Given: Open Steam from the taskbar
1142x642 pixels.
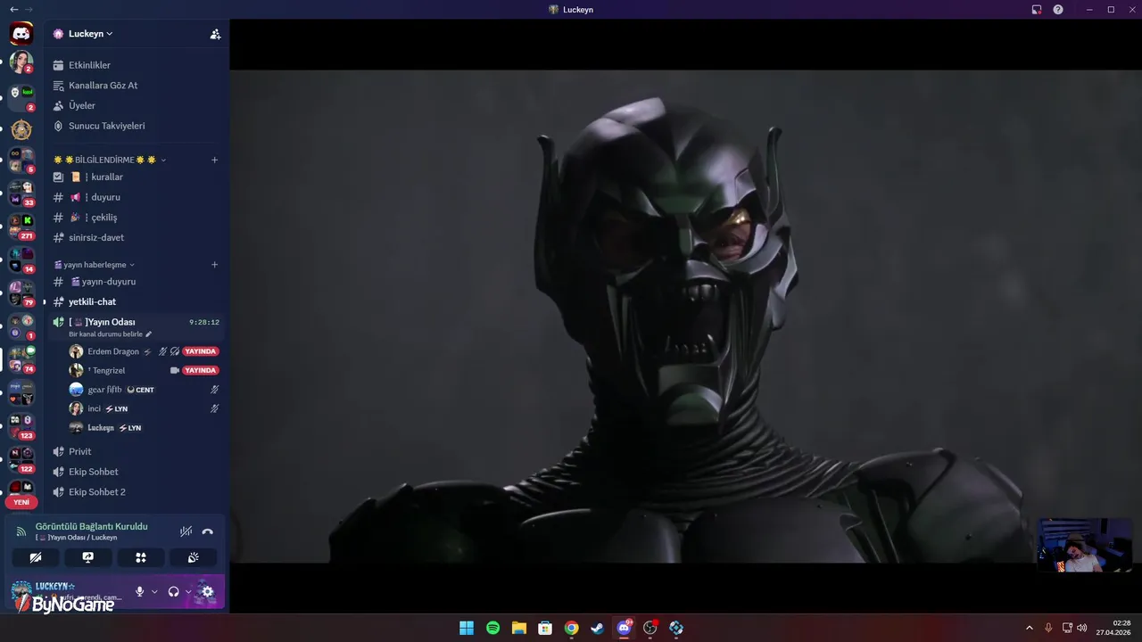Looking at the screenshot, I should 598,628.
